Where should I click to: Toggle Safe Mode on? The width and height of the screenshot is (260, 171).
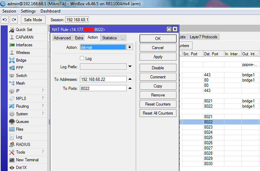coord(33,20)
